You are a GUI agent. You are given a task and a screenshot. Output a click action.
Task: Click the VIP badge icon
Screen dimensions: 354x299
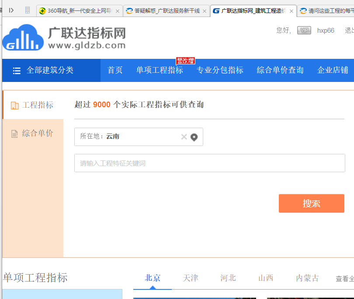click(304, 31)
